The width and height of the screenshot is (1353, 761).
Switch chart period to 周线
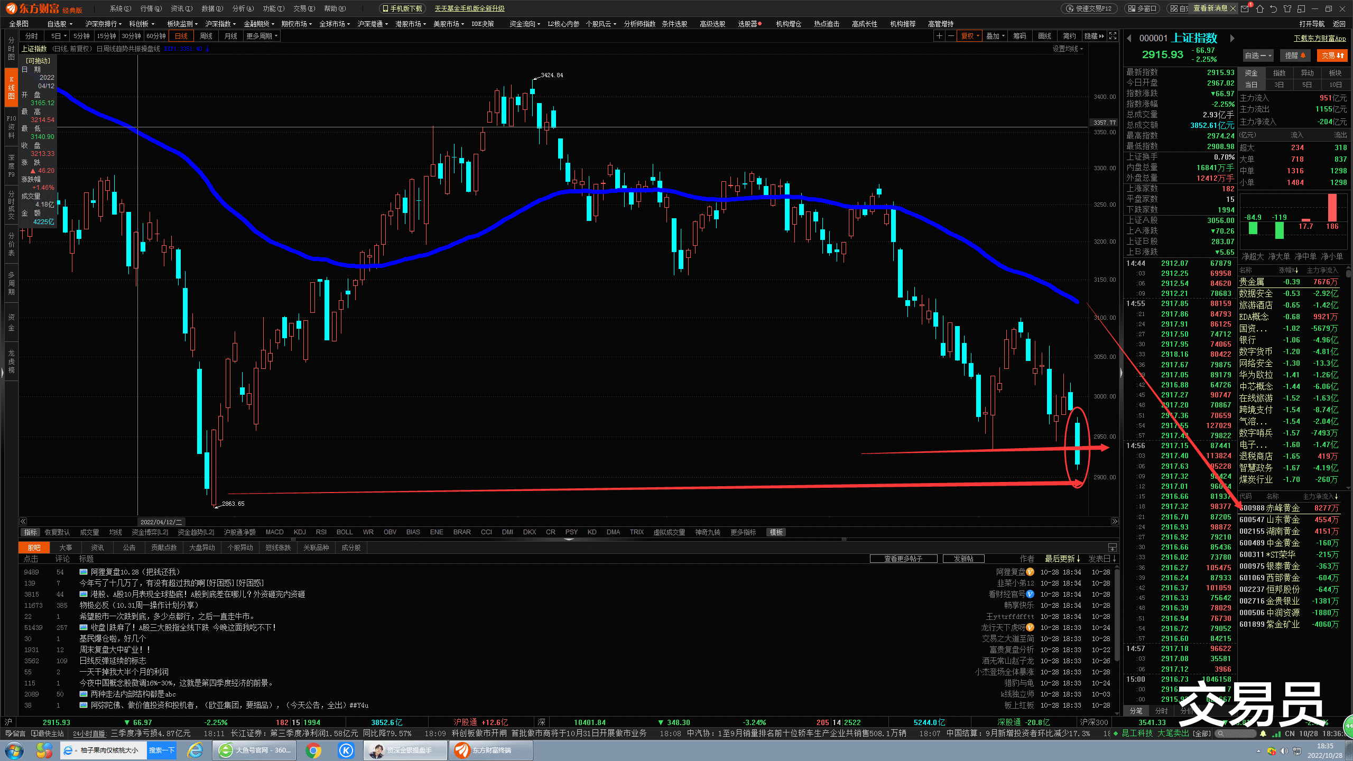(x=206, y=36)
